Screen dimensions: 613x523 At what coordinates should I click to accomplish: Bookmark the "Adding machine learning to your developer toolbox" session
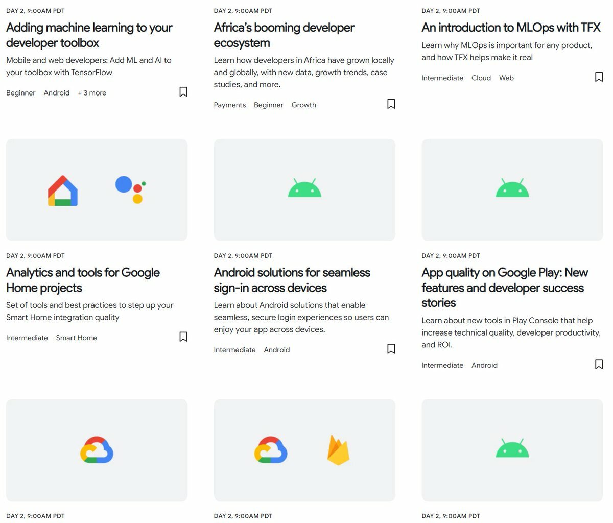[x=183, y=92]
